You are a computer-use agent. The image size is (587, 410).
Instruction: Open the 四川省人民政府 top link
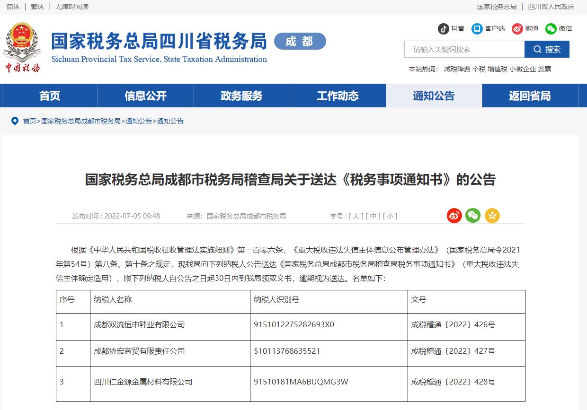click(x=551, y=7)
